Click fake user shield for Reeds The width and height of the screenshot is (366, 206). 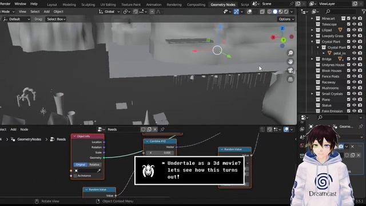(143, 129)
